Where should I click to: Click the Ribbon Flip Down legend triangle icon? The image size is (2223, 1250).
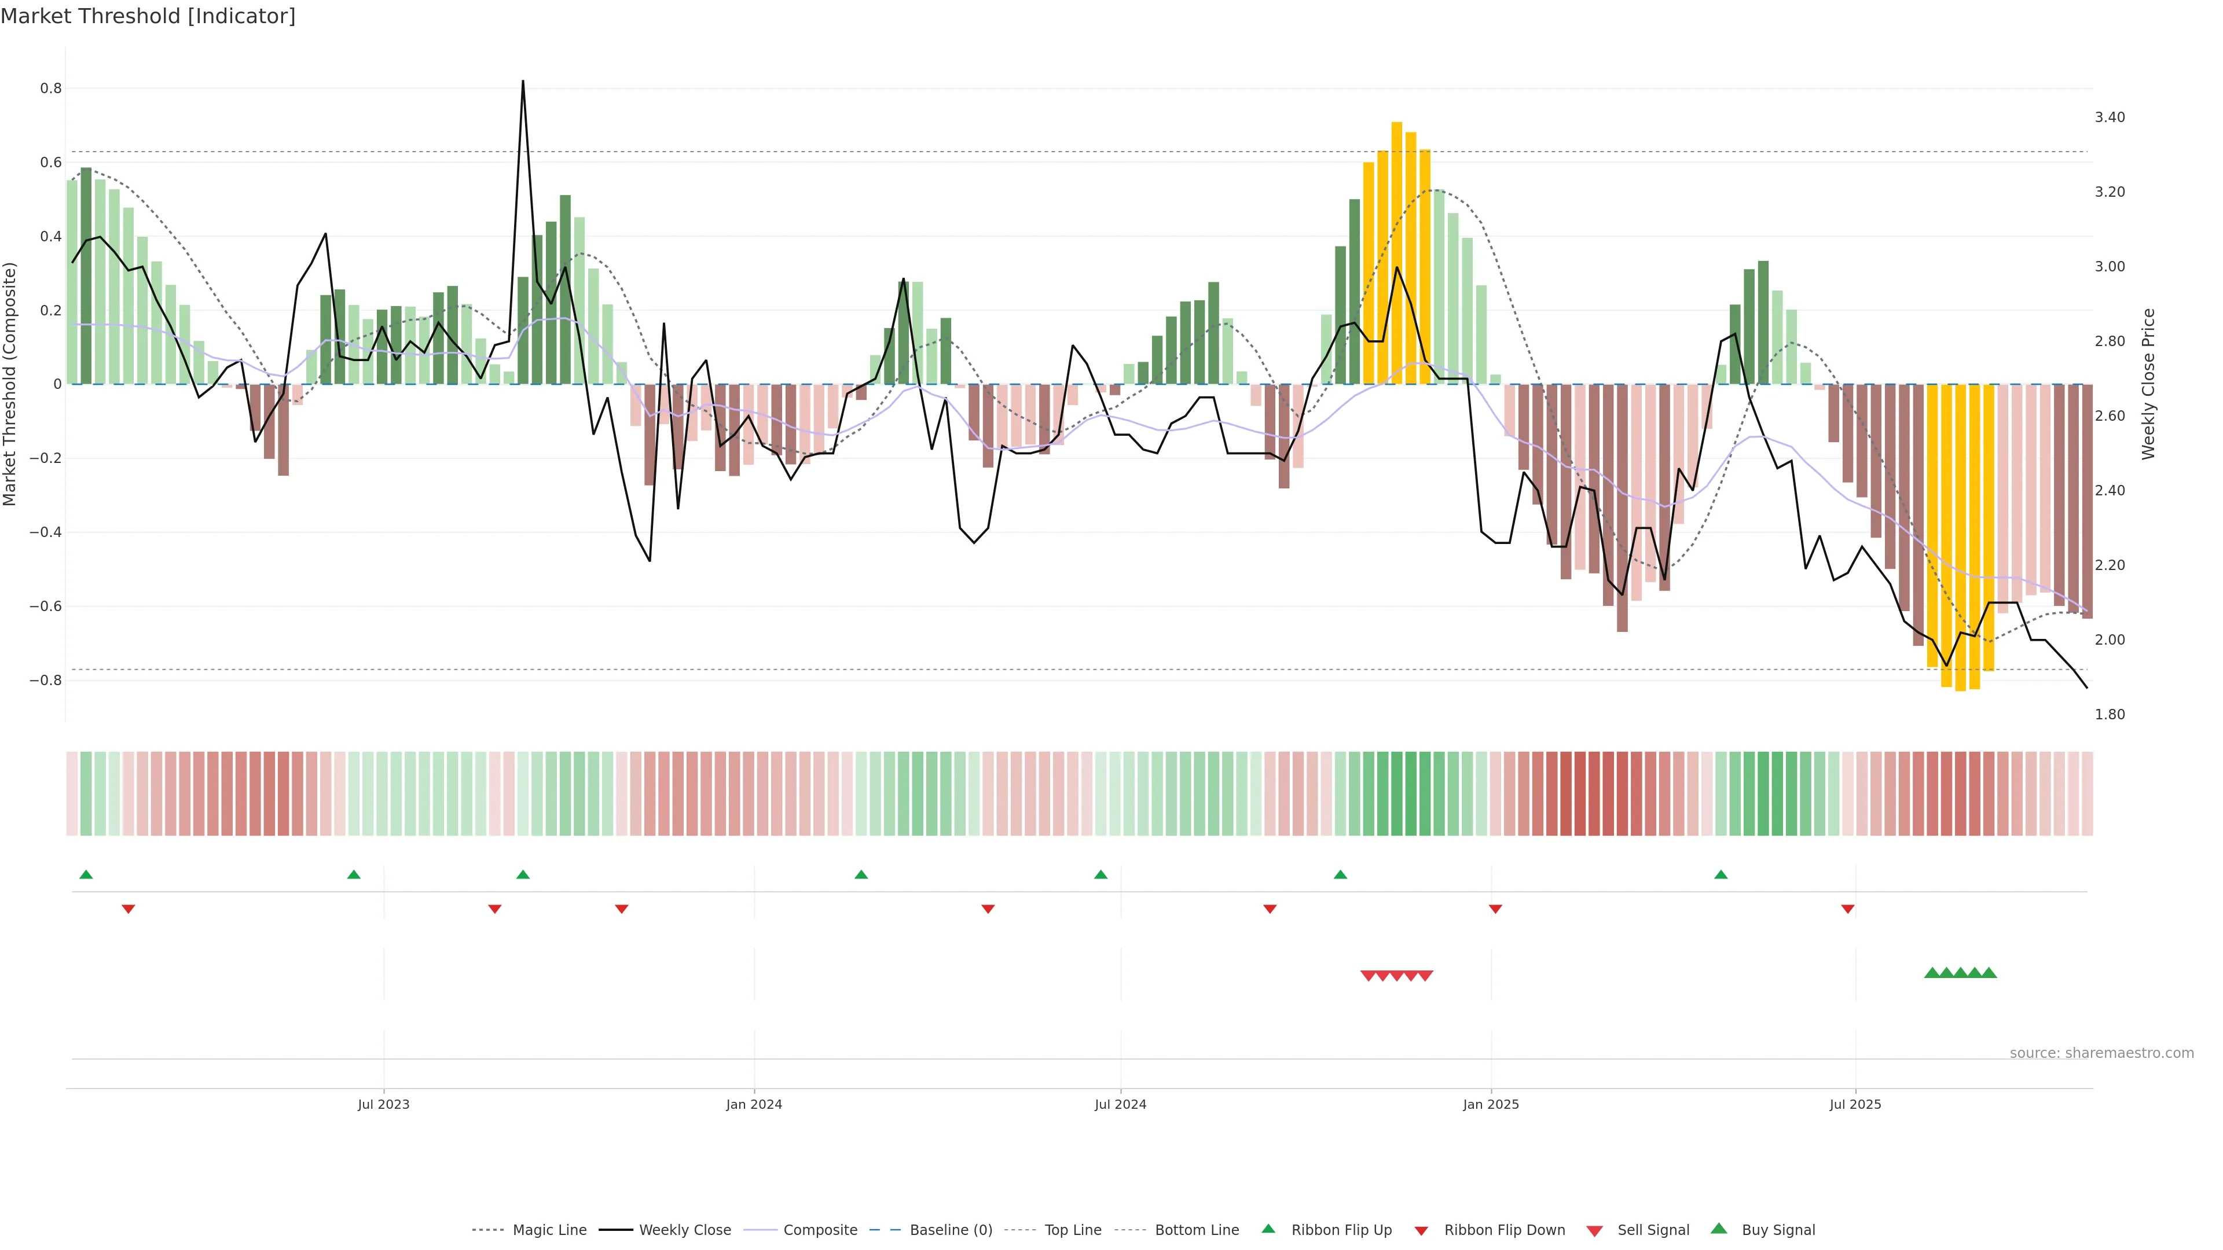(1421, 1231)
